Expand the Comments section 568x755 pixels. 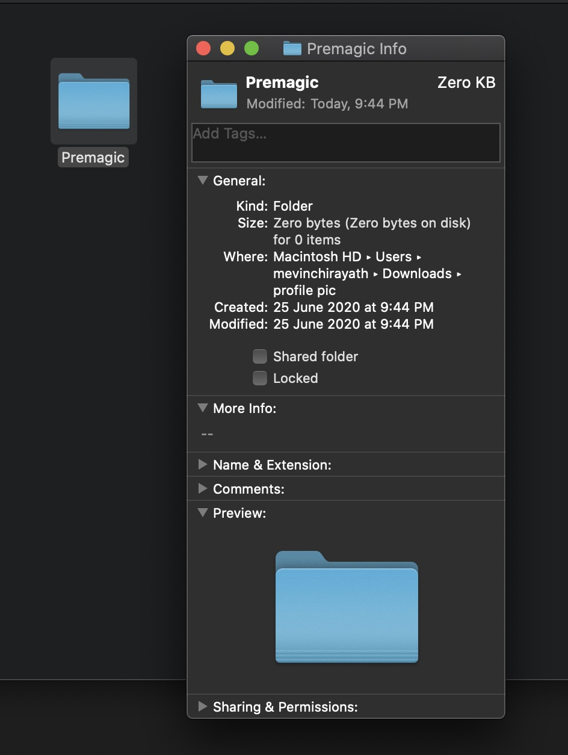tap(203, 489)
